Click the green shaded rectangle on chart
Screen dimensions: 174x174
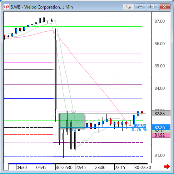[72, 120]
